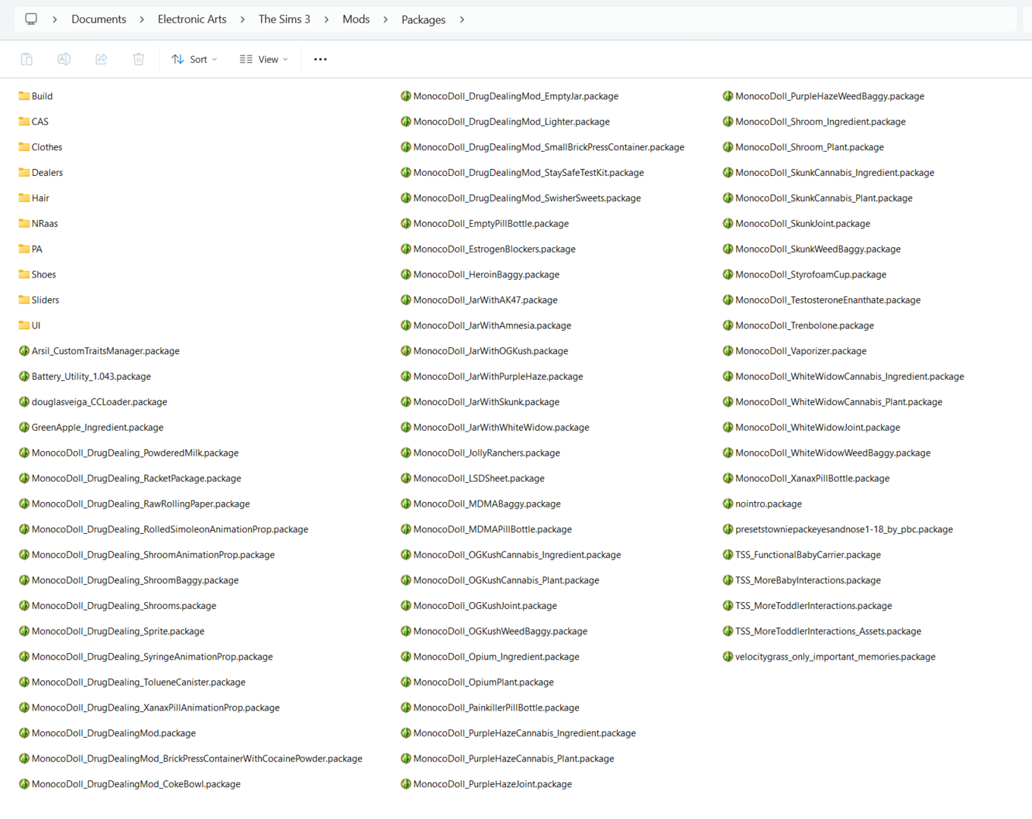The width and height of the screenshot is (1032, 819).
Task: Click the Share icon in toolbar
Action: click(101, 59)
